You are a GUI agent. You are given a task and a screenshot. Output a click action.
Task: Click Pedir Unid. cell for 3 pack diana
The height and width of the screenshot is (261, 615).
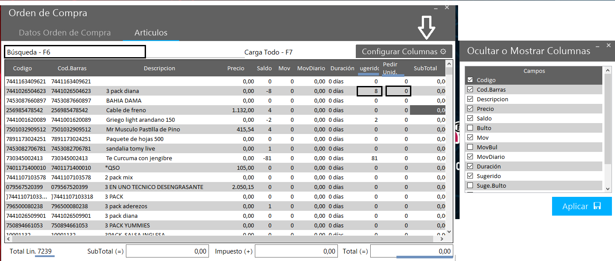pyautogui.click(x=398, y=91)
